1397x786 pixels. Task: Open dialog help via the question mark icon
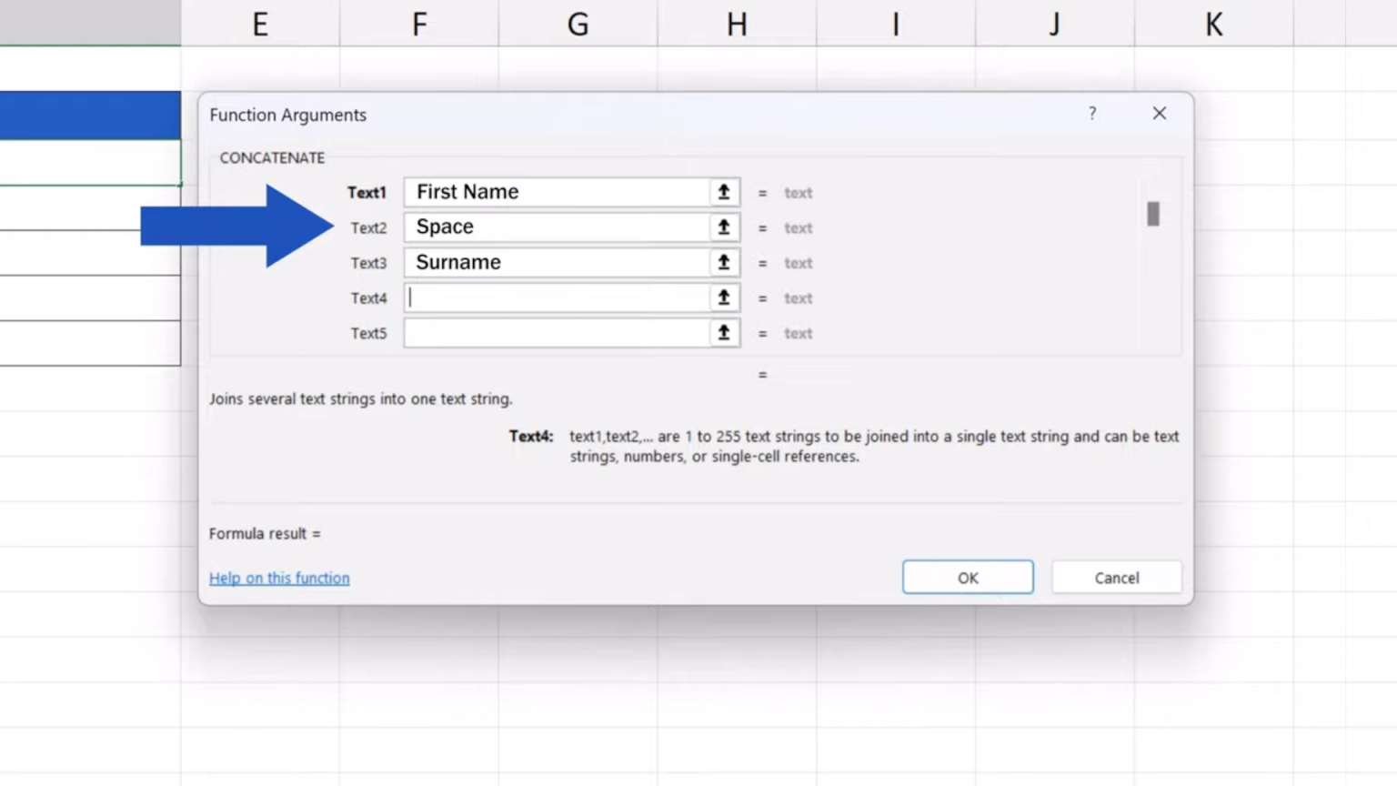(x=1091, y=114)
